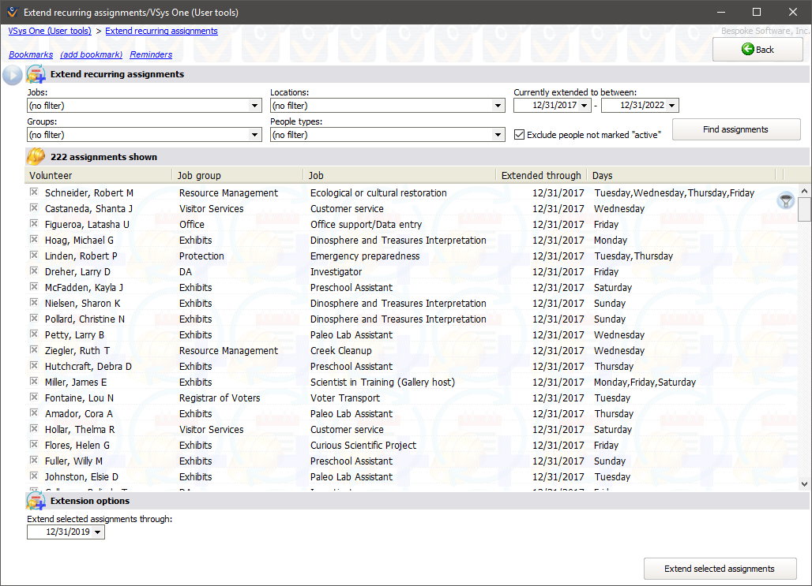Click the Extend selected assignments button
The height and width of the screenshot is (586, 812).
[x=720, y=569]
